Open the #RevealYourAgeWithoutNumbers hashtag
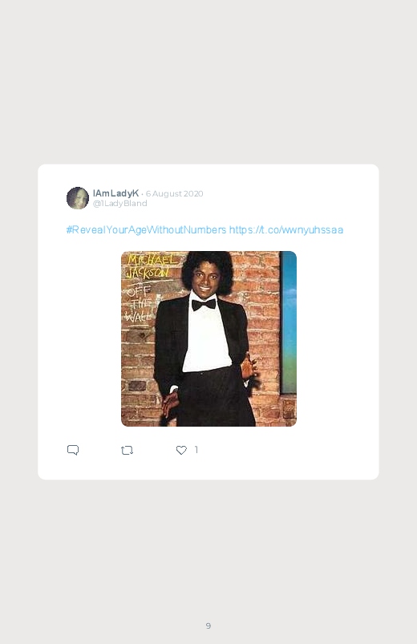This screenshot has height=644, width=417. 146,229
